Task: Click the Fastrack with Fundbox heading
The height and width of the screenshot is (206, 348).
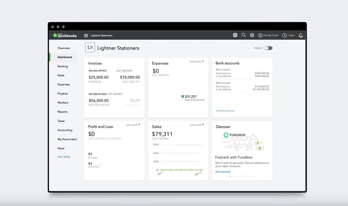Action: click(234, 157)
